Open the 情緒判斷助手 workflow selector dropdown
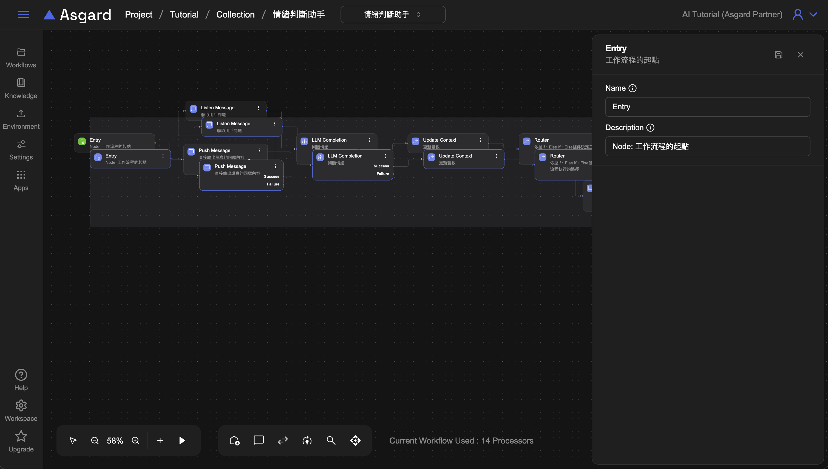The width and height of the screenshot is (828, 469). pyautogui.click(x=393, y=15)
